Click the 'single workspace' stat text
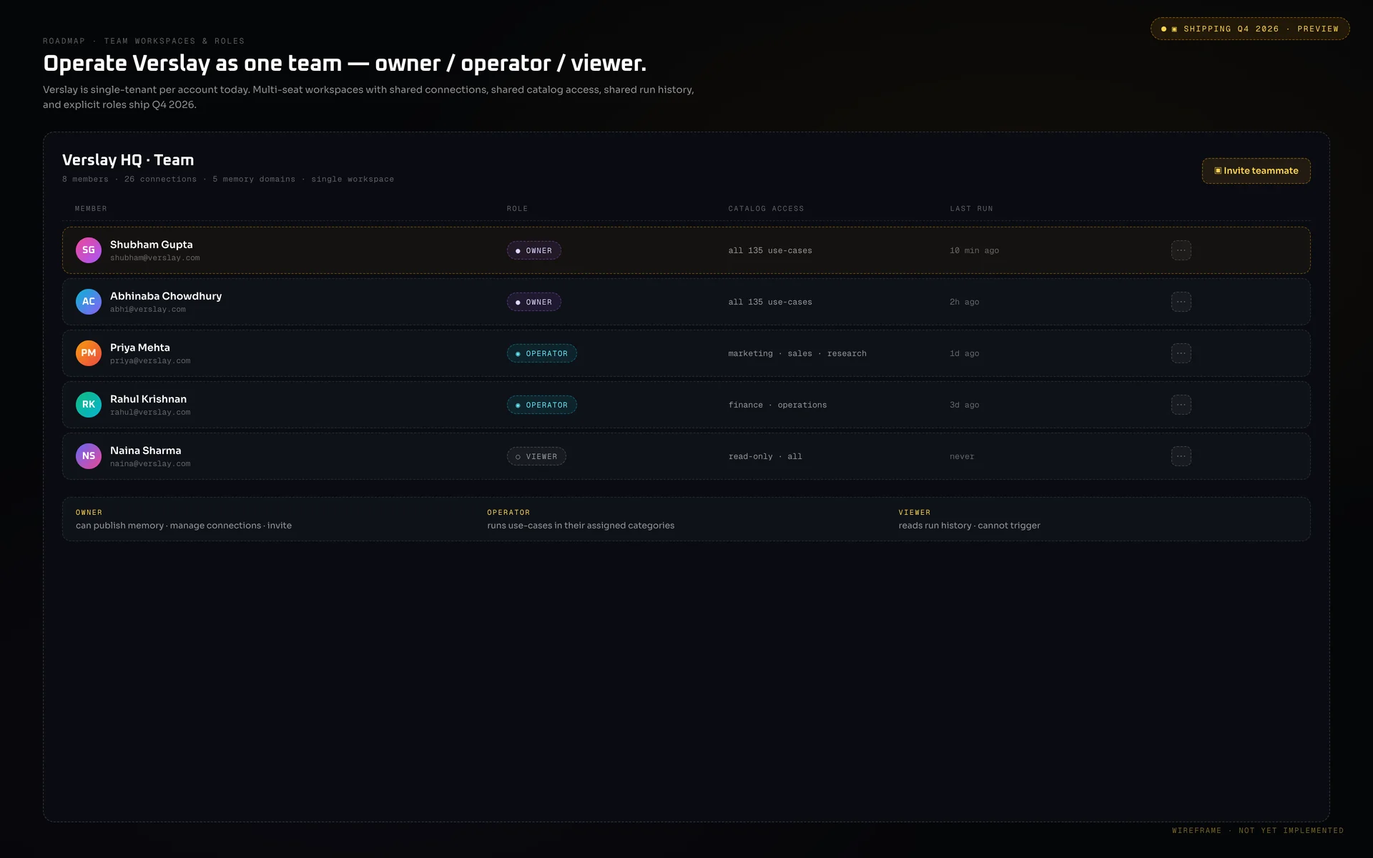Image resolution: width=1373 pixels, height=858 pixels. (353, 179)
